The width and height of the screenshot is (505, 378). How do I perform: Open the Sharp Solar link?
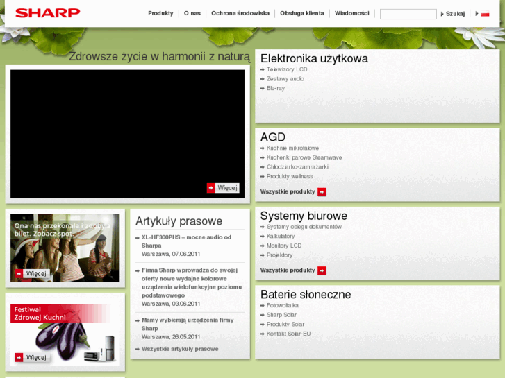click(x=281, y=315)
